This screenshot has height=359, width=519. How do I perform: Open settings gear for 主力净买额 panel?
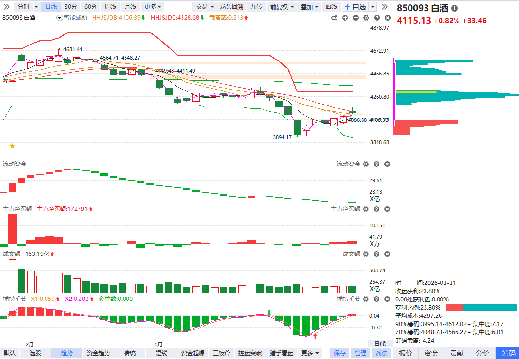pyautogui.click(x=365, y=209)
